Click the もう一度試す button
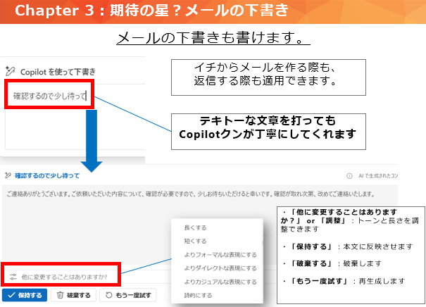 click(128, 295)
